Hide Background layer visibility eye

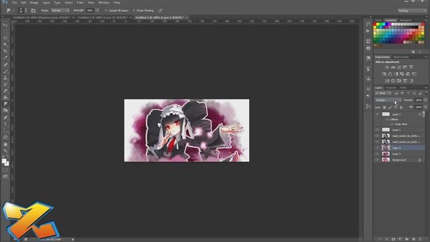click(377, 160)
